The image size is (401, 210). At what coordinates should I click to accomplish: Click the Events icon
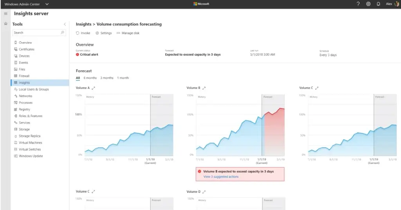16,62
